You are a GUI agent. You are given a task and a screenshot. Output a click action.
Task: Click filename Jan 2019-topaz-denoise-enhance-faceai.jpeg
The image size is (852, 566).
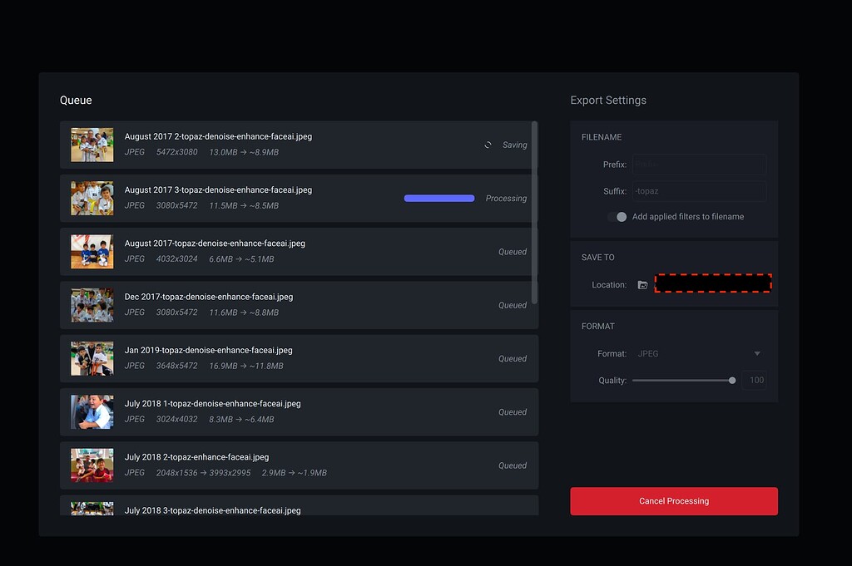208,351
